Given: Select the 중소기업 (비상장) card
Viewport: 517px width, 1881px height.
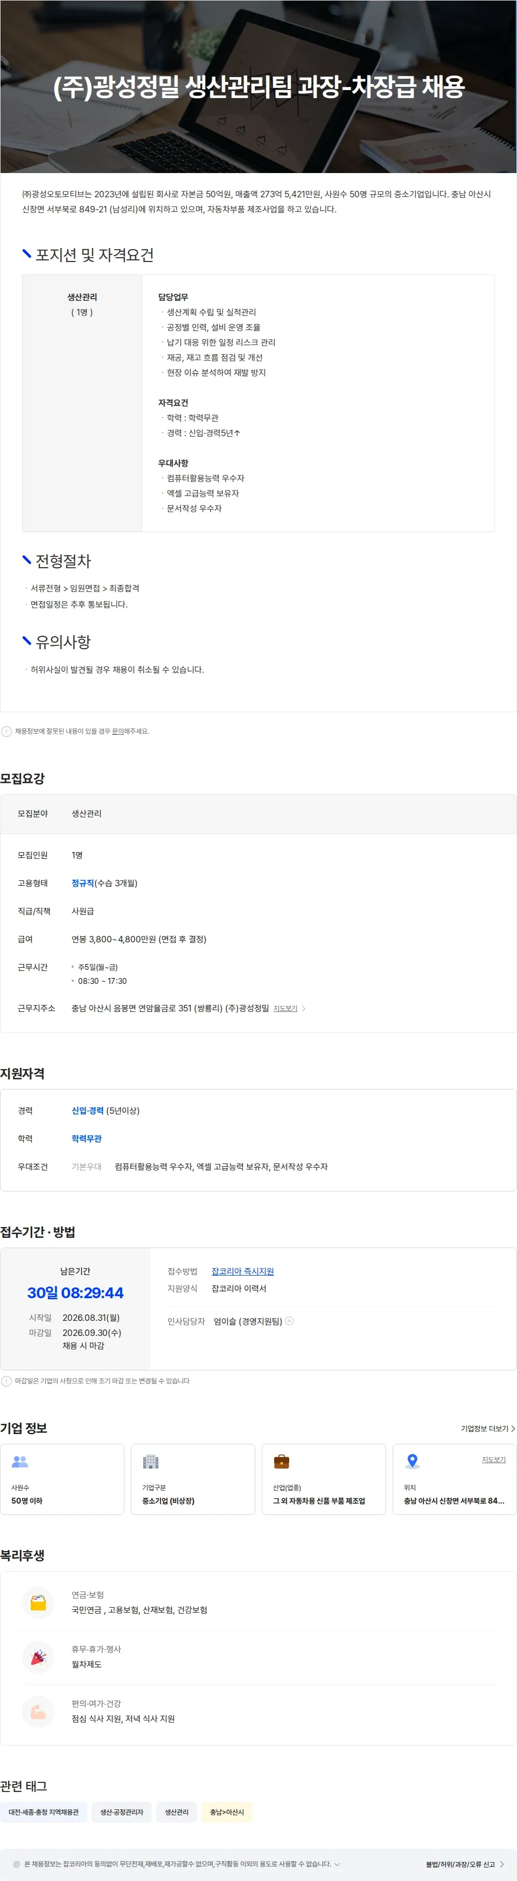Looking at the screenshot, I should coord(192,1479).
